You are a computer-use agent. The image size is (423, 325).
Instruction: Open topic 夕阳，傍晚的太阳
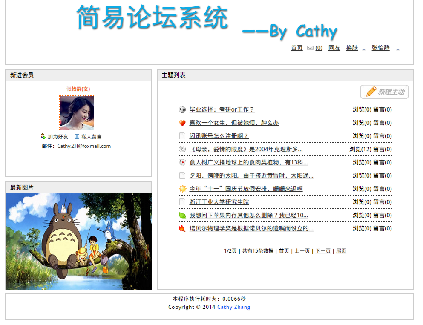(251, 175)
